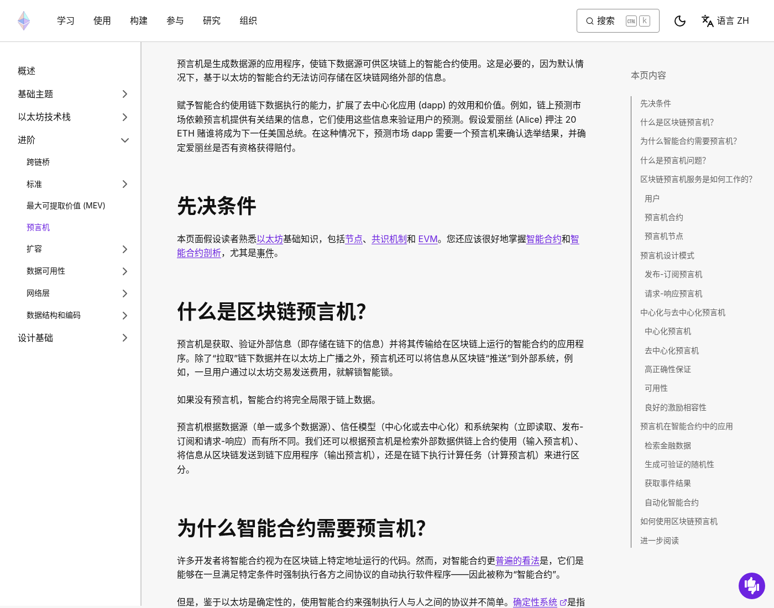The width and height of the screenshot is (774, 608).
Task: Open 跨链桥 in the sidebar
Action: pyautogui.click(x=38, y=162)
